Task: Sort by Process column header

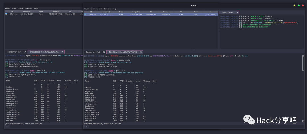Action: 166,12
